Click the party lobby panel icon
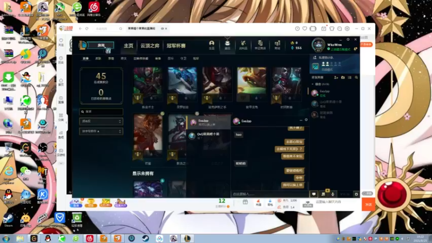This screenshot has height=243, width=432. (x=315, y=66)
